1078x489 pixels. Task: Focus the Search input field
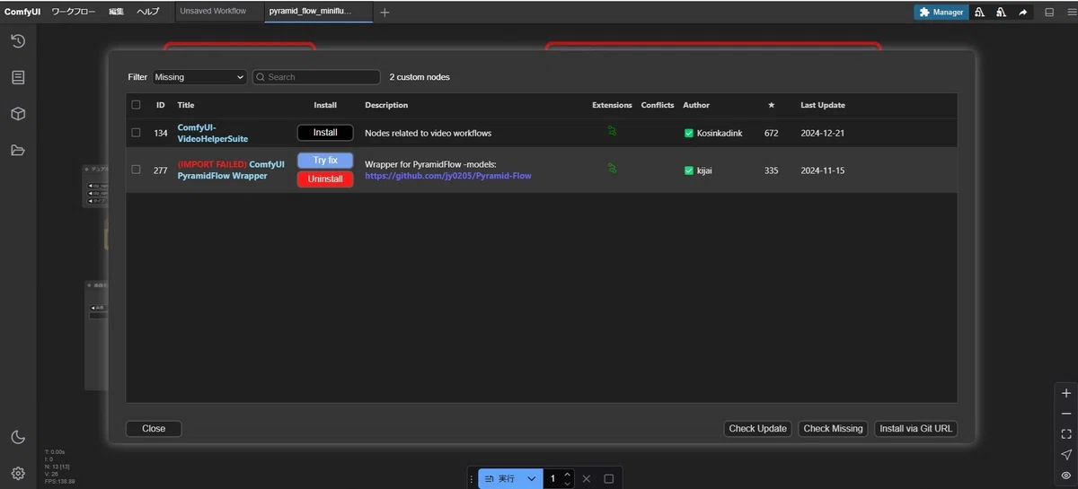point(316,77)
